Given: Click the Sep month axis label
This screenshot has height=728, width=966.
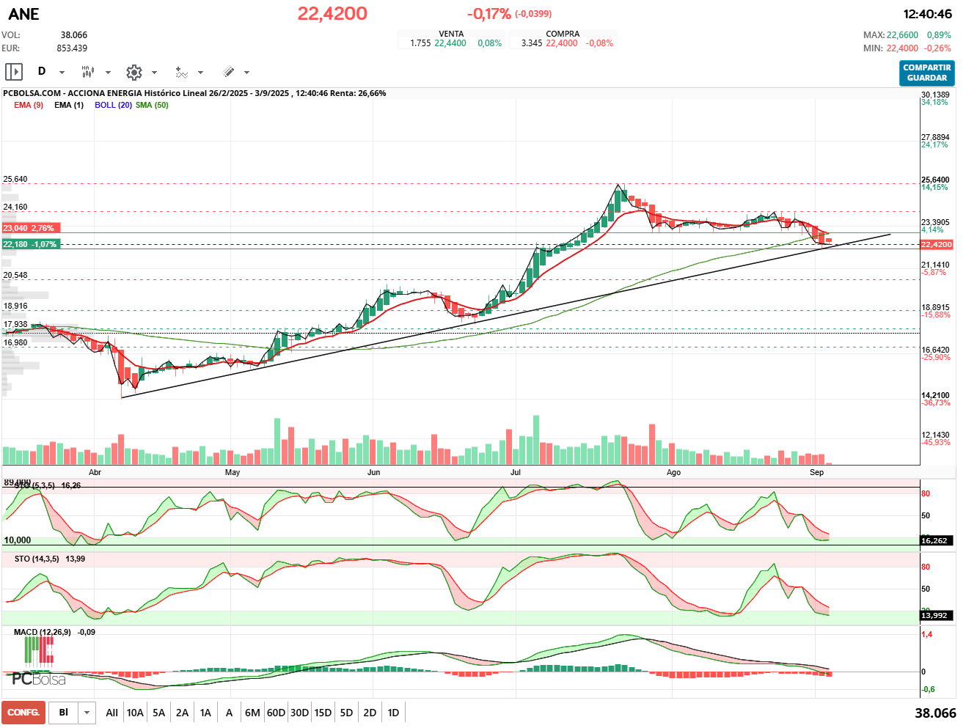Looking at the screenshot, I should (816, 472).
